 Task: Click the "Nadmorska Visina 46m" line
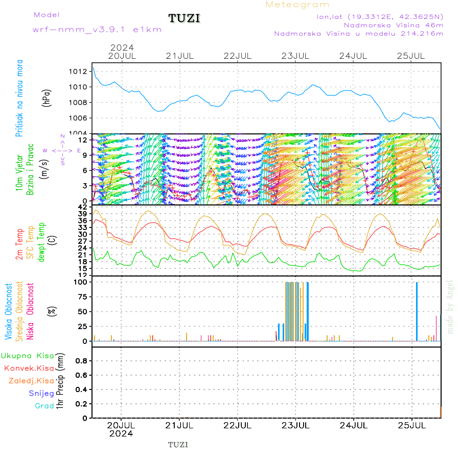[x=394, y=25]
